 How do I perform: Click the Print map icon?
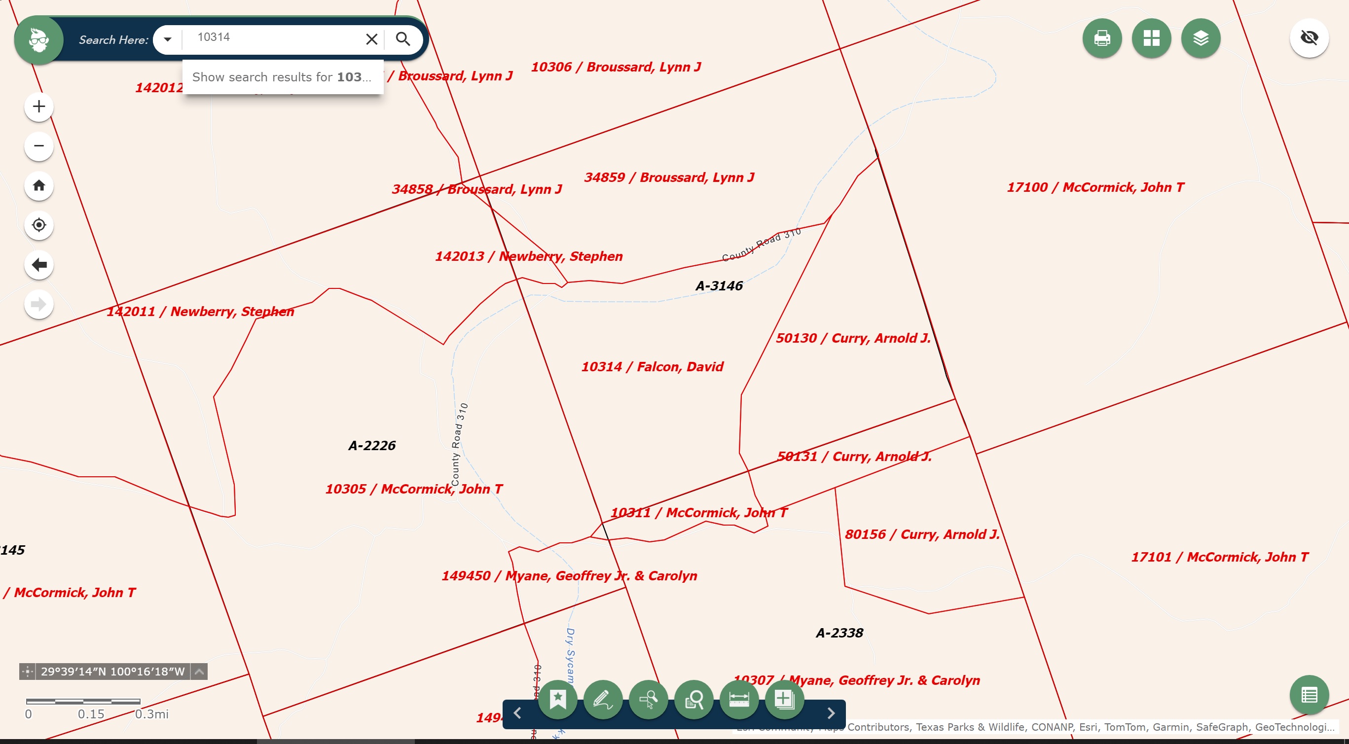pos(1102,38)
